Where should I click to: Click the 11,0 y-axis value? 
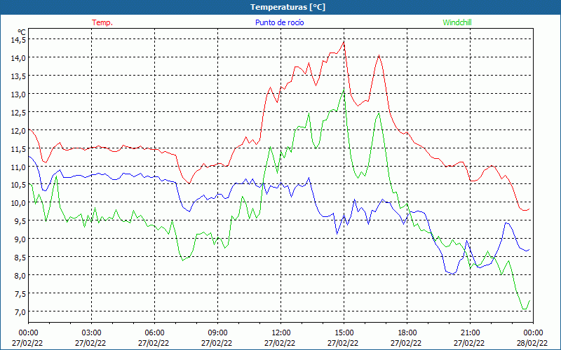[18, 167]
